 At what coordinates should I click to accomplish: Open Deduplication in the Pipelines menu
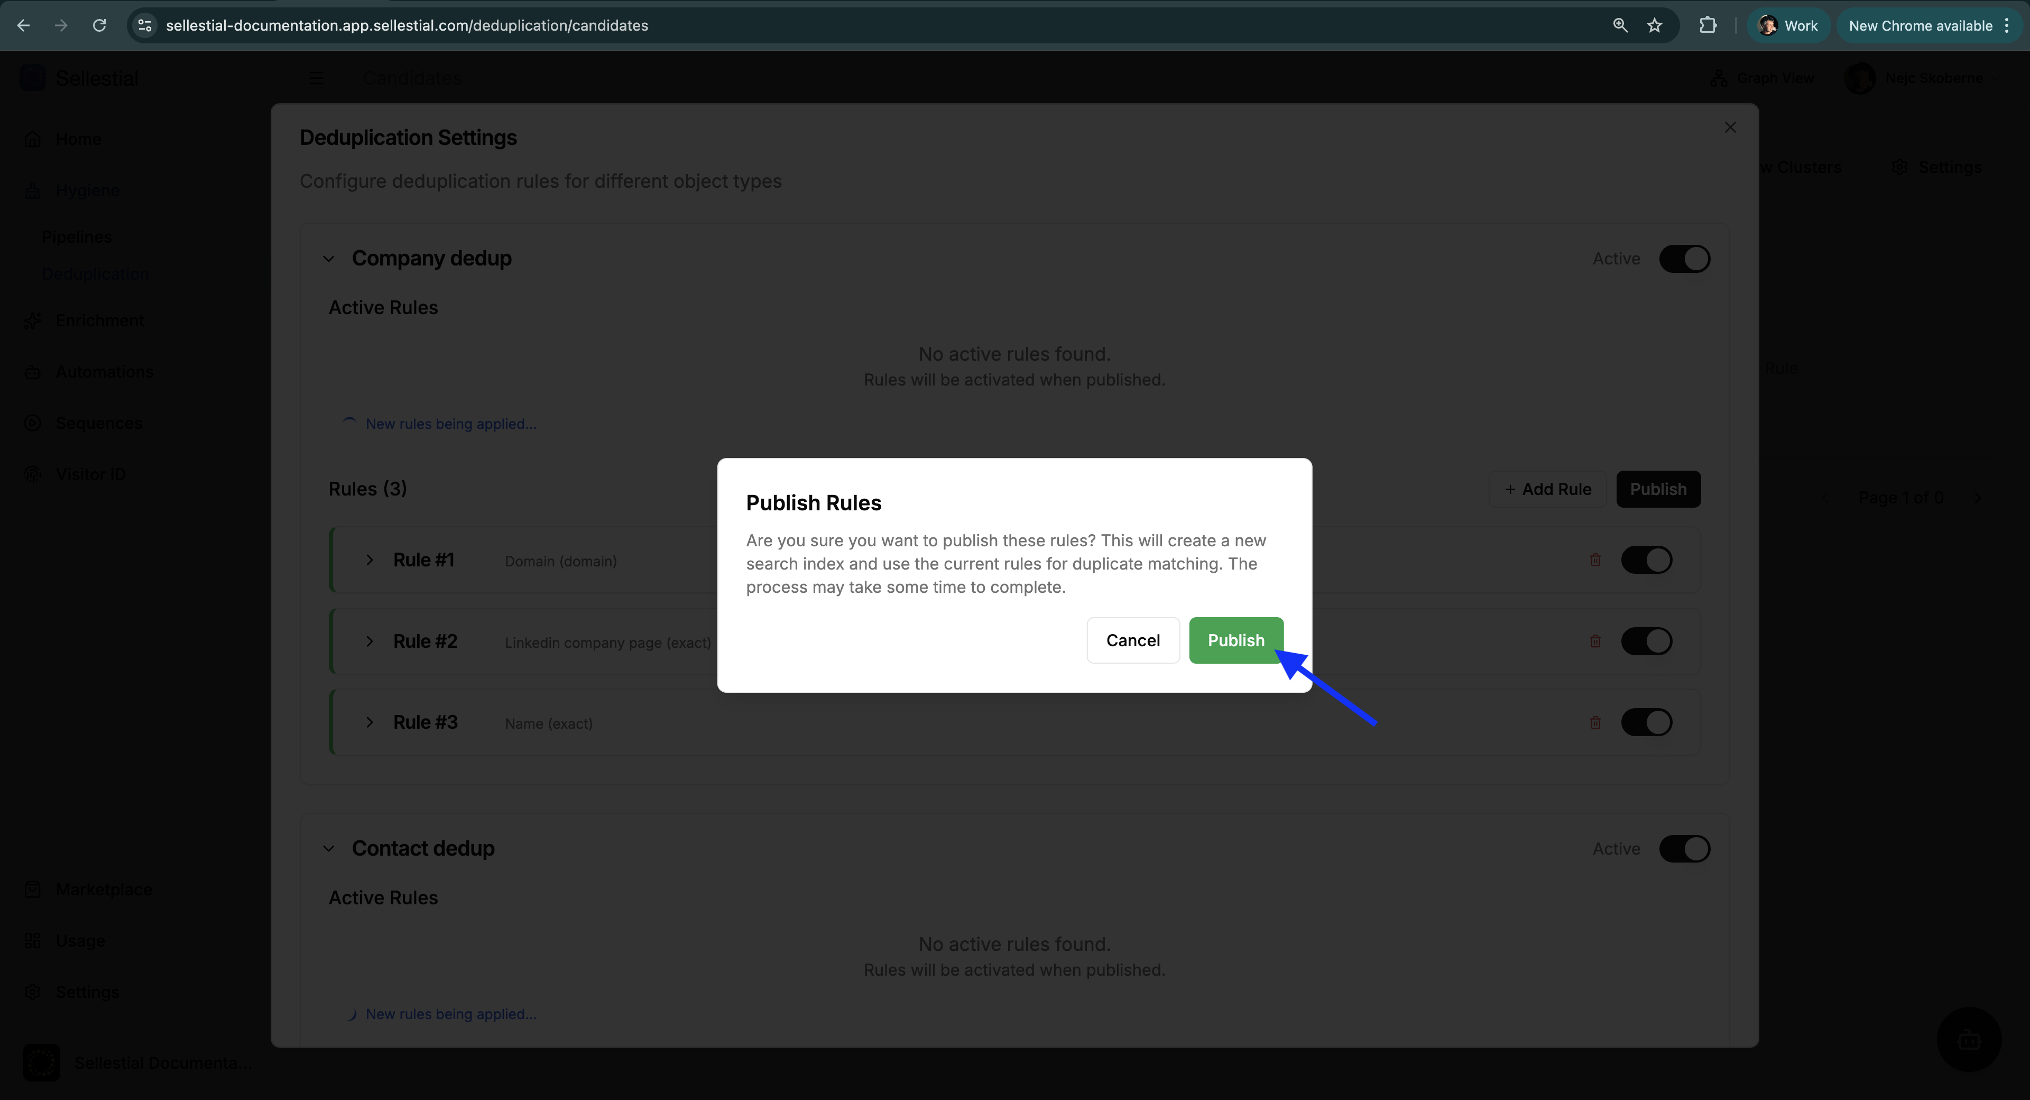95,273
